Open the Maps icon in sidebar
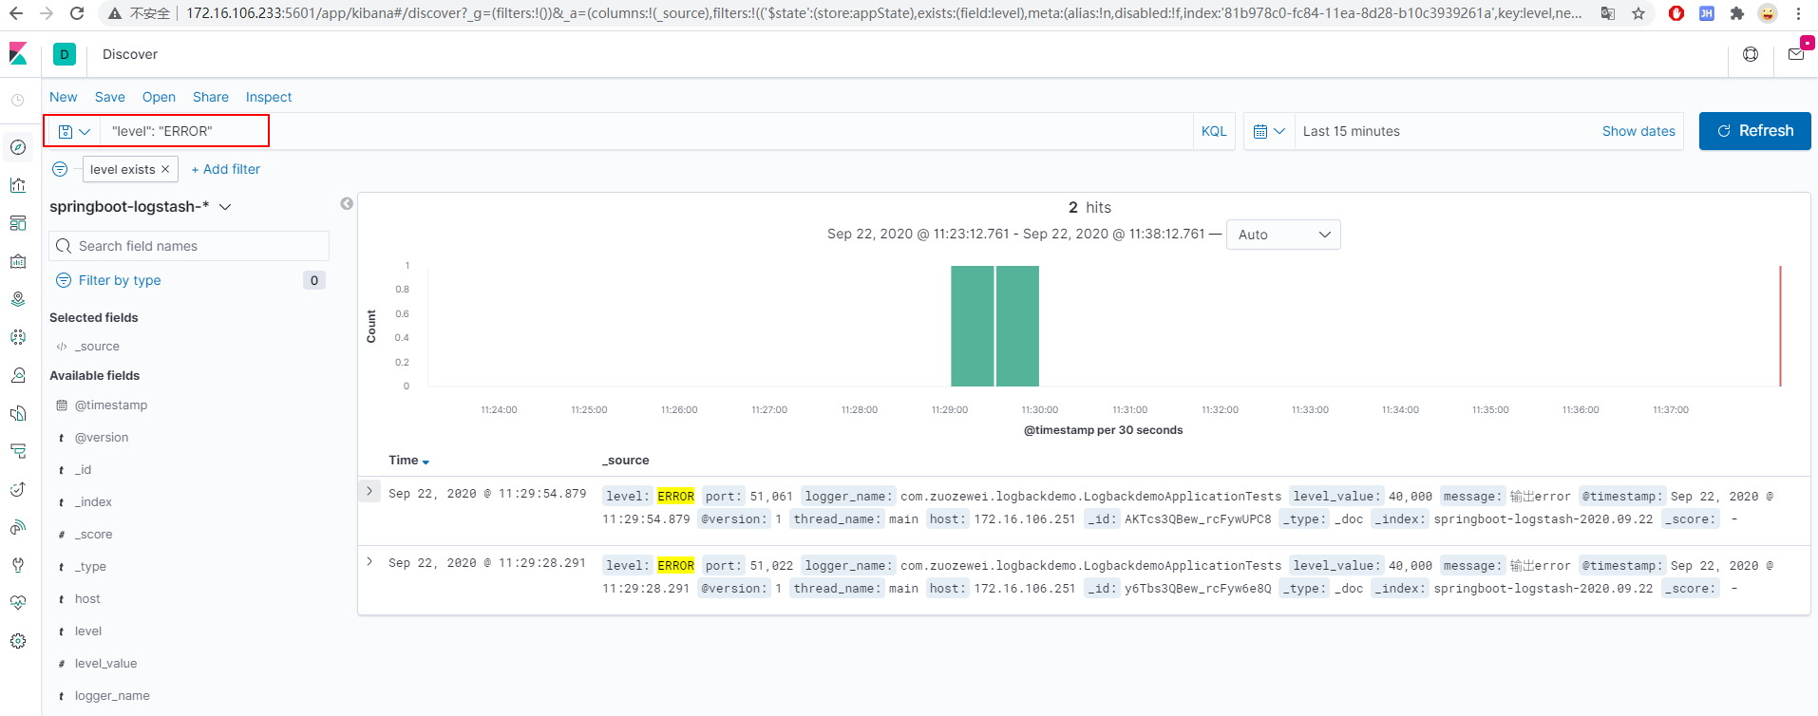1818x716 pixels. (x=18, y=299)
